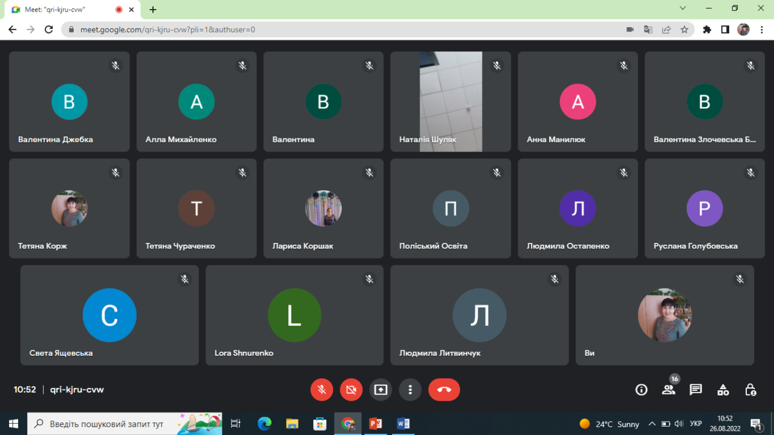Screen dimensions: 774x435
Task: Click the volume speaker tray icon
Action: (x=679, y=424)
